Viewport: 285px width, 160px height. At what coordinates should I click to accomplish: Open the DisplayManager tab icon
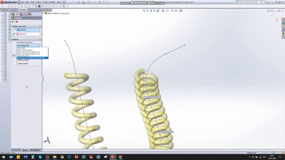[x=30, y=14]
